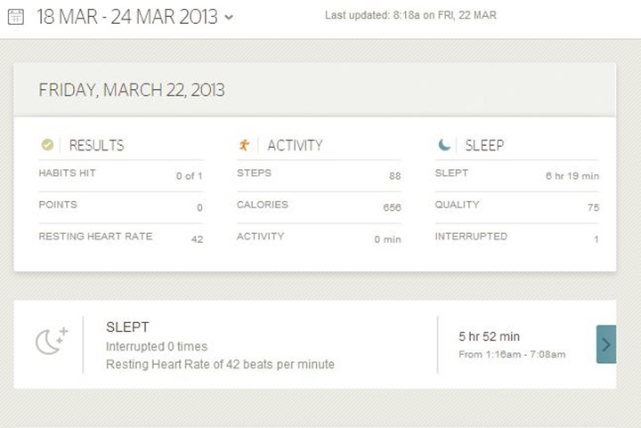Open the calendar icon beside date range
This screenshot has height=428, width=641.
pos(16,17)
